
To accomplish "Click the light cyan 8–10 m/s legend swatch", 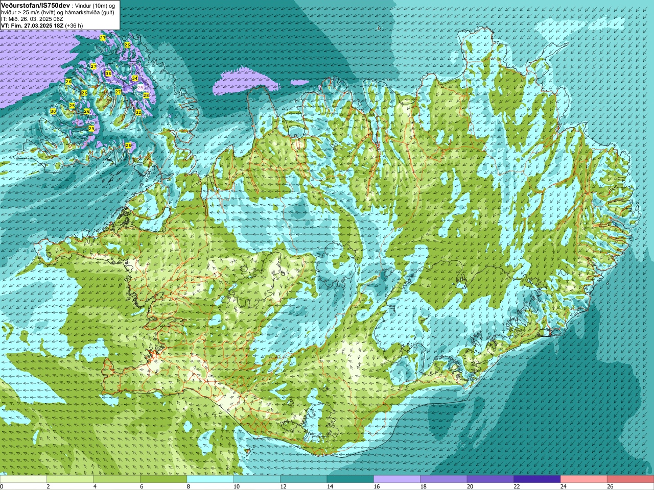I will tap(210, 479).
